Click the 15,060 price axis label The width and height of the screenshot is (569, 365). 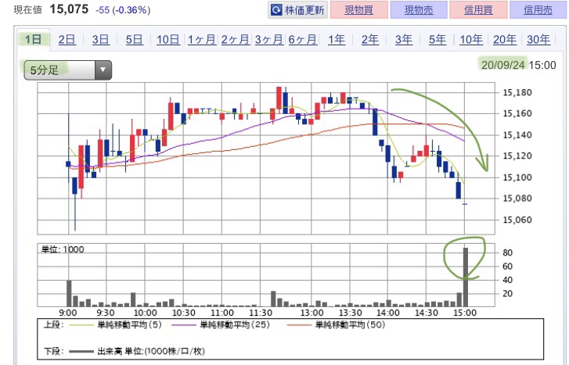(517, 220)
